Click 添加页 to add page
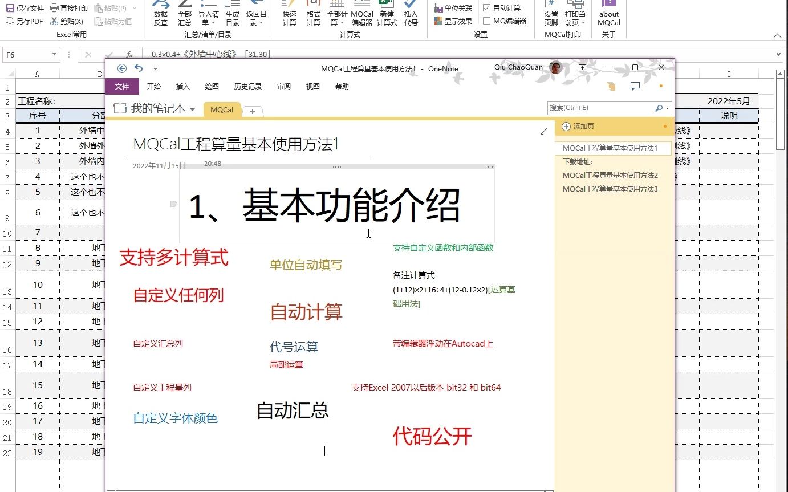Viewport: 788px width, 492px height. click(x=578, y=126)
